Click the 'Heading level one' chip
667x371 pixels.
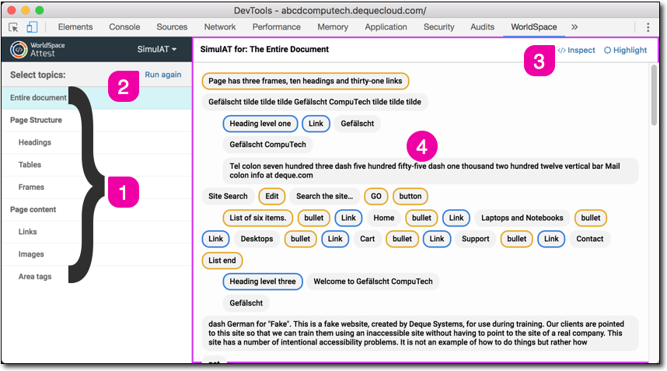pos(260,124)
